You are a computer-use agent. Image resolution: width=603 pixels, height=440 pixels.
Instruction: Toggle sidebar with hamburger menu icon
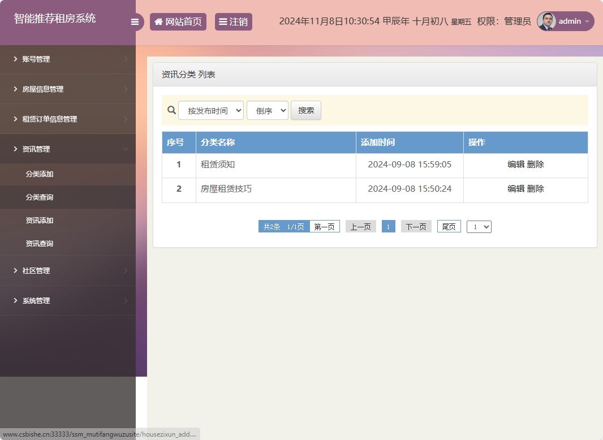point(135,22)
